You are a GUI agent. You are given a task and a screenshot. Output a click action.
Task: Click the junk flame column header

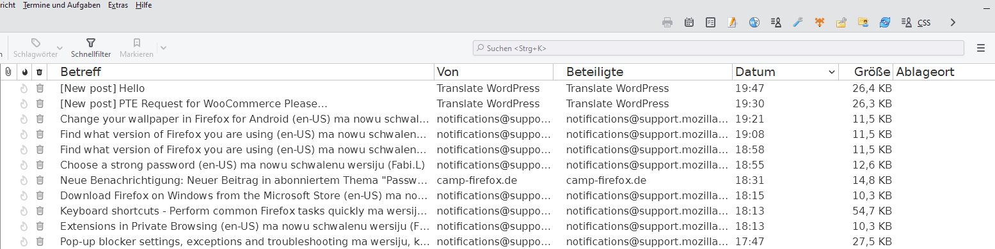tap(25, 72)
